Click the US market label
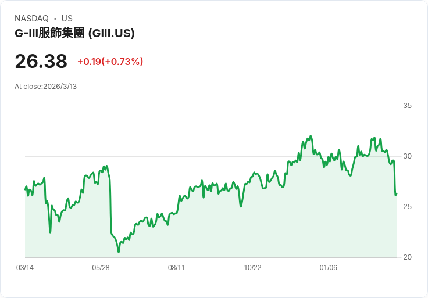The image size is (428, 298). point(67,19)
